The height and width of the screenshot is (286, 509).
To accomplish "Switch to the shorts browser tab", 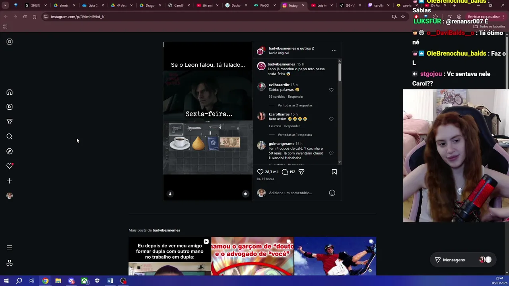I will [x=64, y=6].
